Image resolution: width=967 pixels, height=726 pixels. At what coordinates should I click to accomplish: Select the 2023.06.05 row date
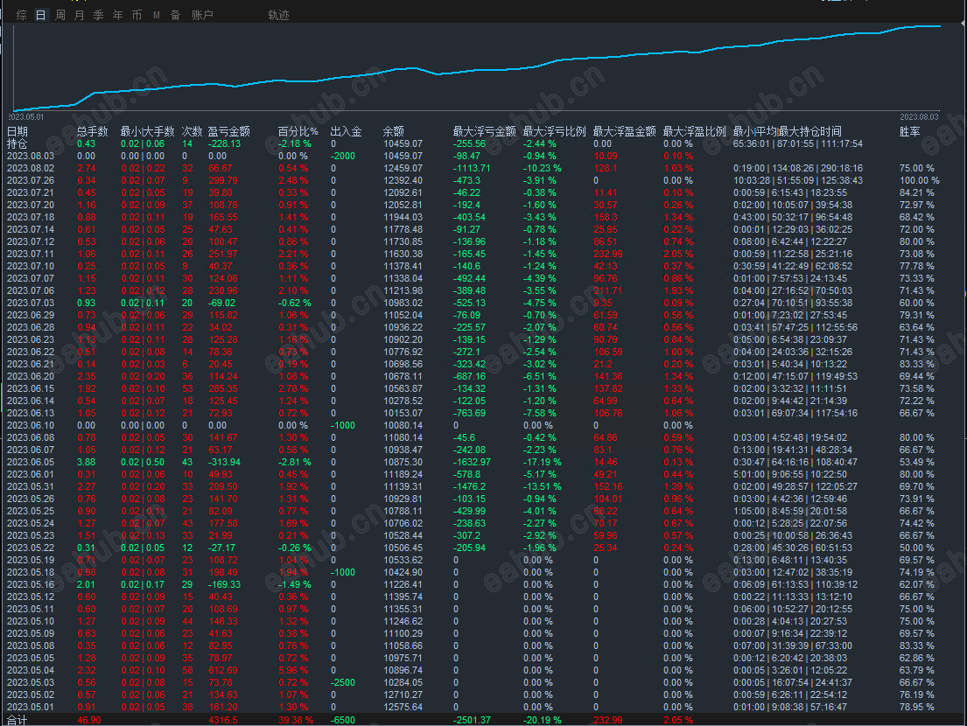31,462
